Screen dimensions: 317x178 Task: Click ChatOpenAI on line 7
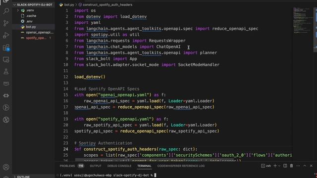tap(168, 46)
